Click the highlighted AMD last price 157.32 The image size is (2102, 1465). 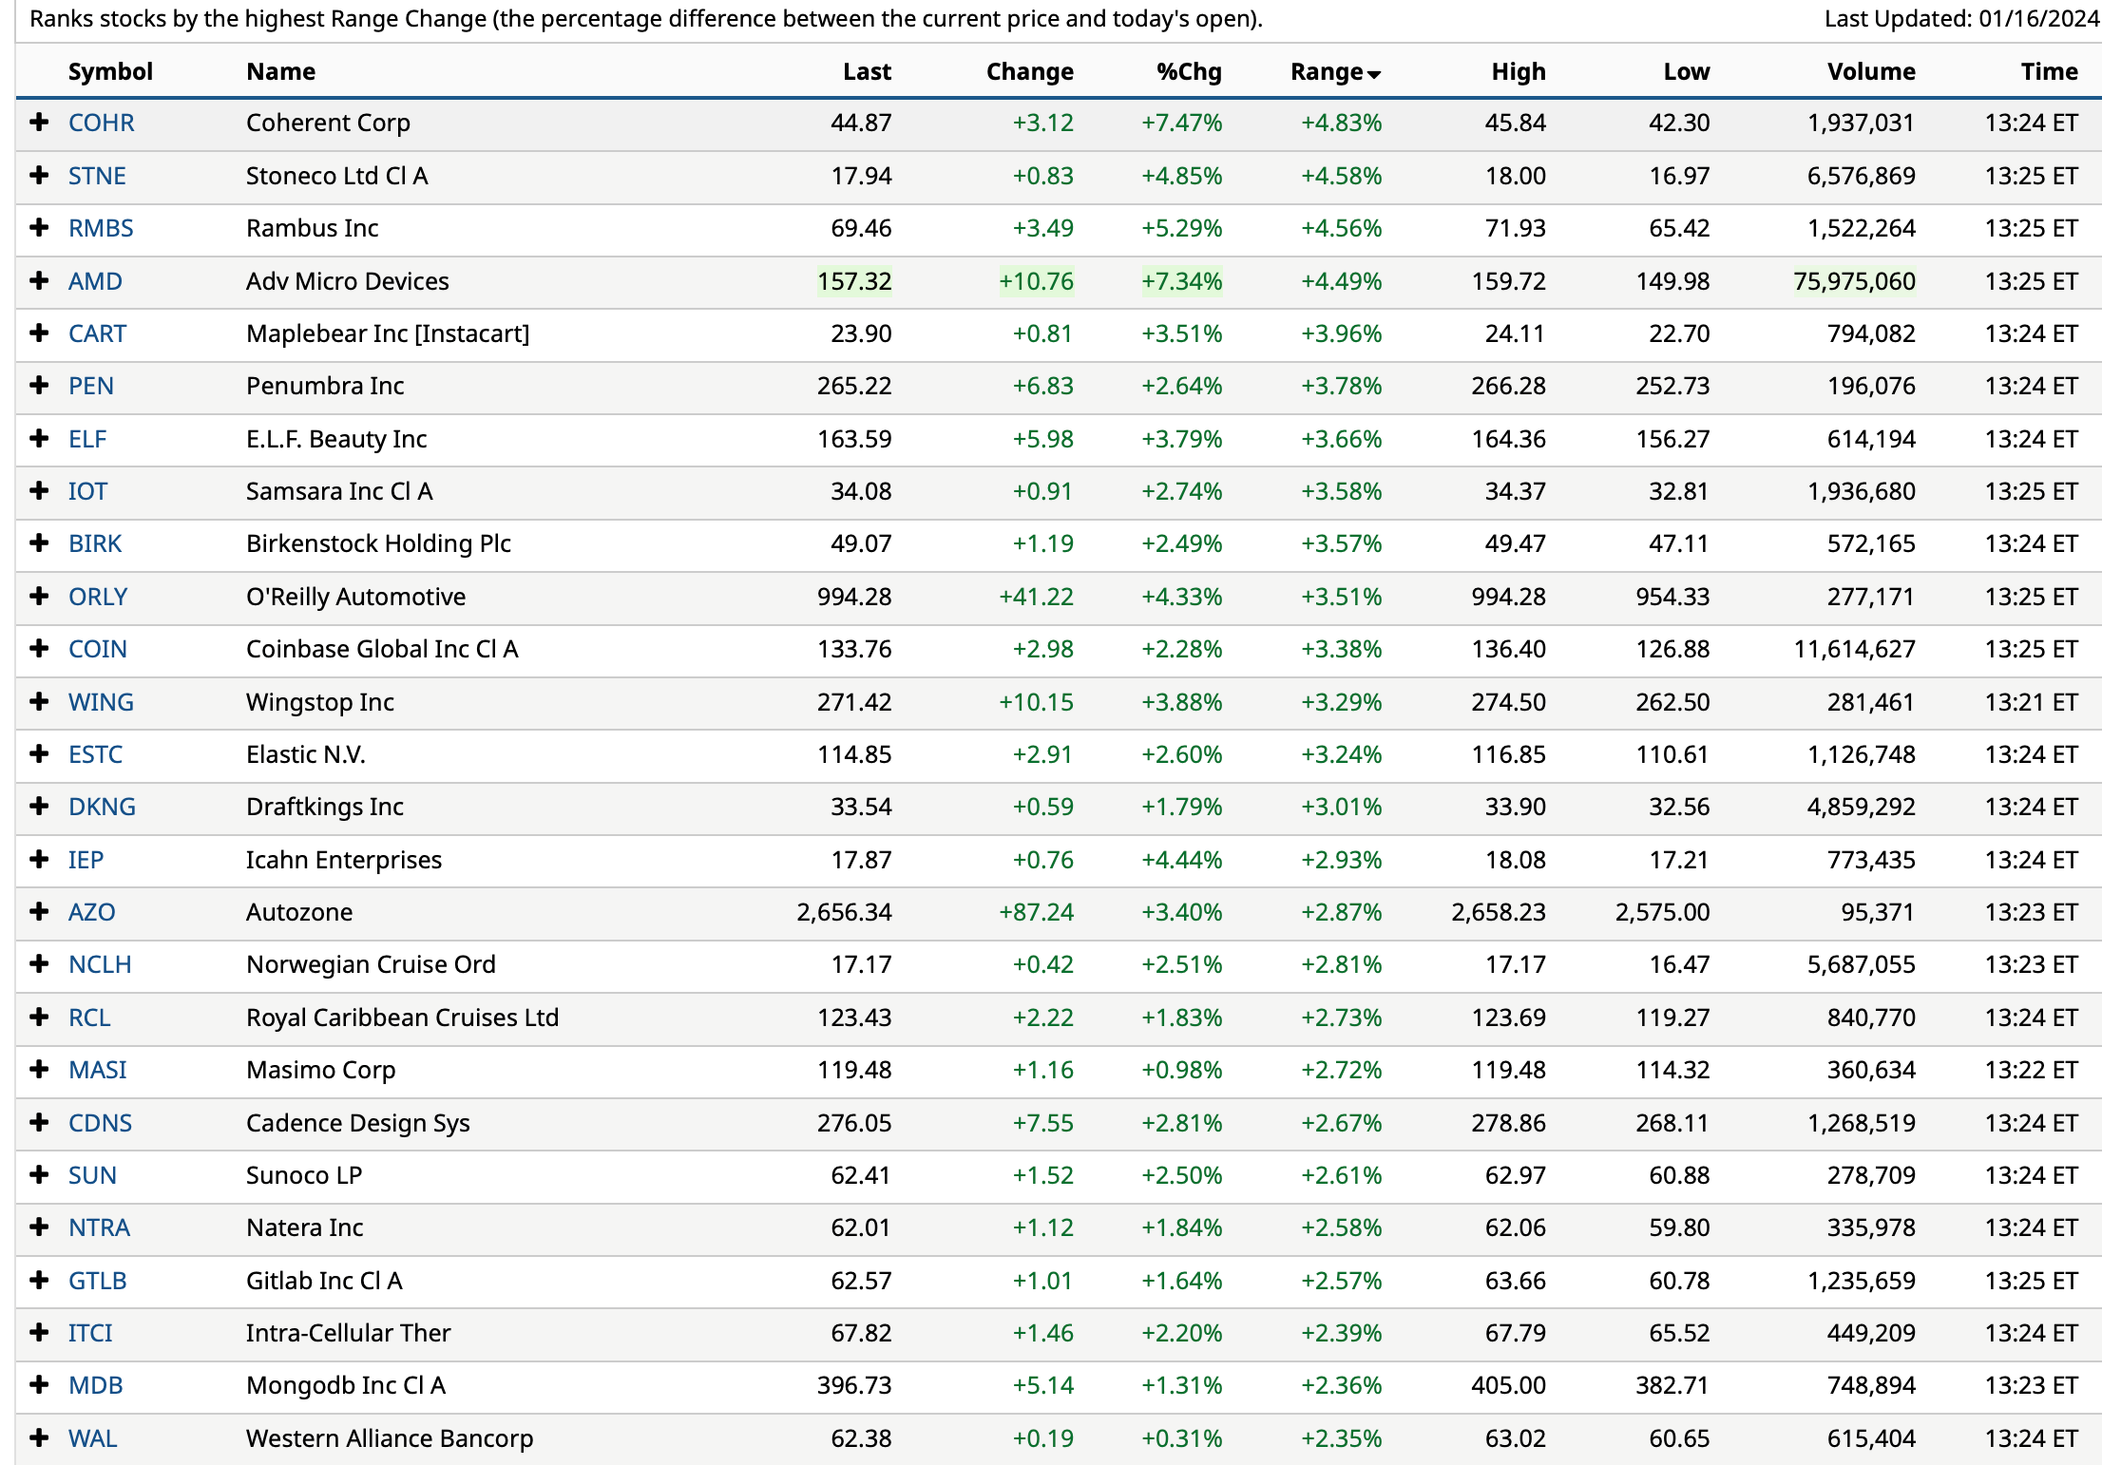coord(854,281)
